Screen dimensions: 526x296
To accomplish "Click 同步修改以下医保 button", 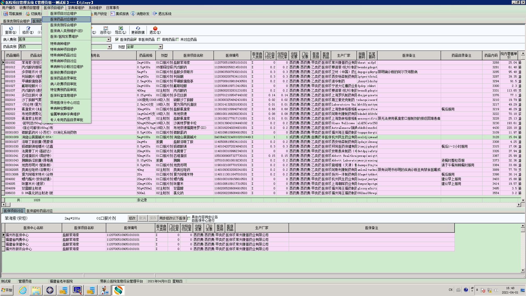I will coord(173,218).
